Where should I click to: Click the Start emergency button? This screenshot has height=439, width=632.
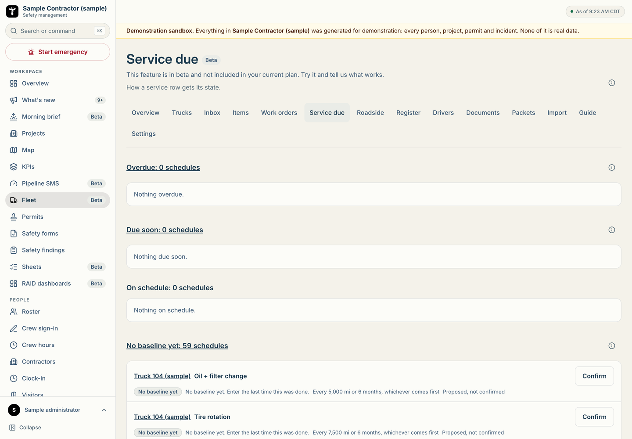tap(57, 52)
